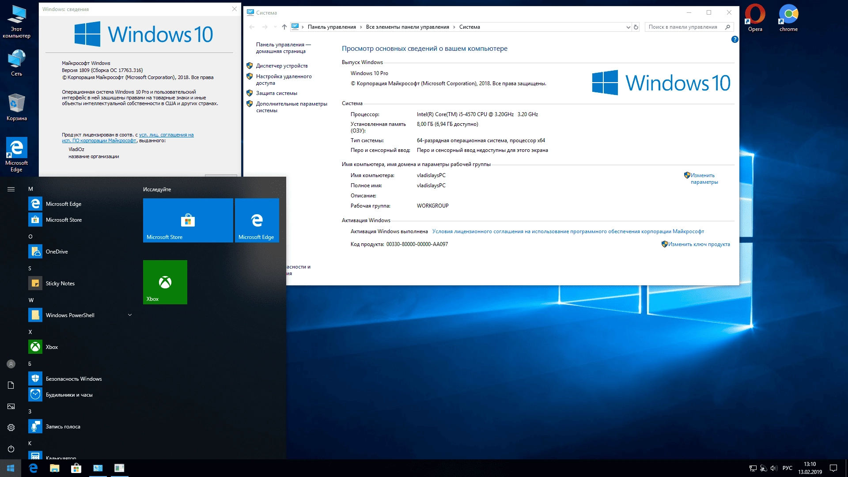848x477 pixels.
Task: Open Настройка удаленного доступа link
Action: click(x=284, y=79)
